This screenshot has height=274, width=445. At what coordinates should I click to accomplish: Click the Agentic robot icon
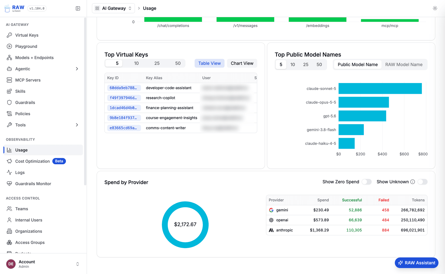pyautogui.click(x=9, y=69)
